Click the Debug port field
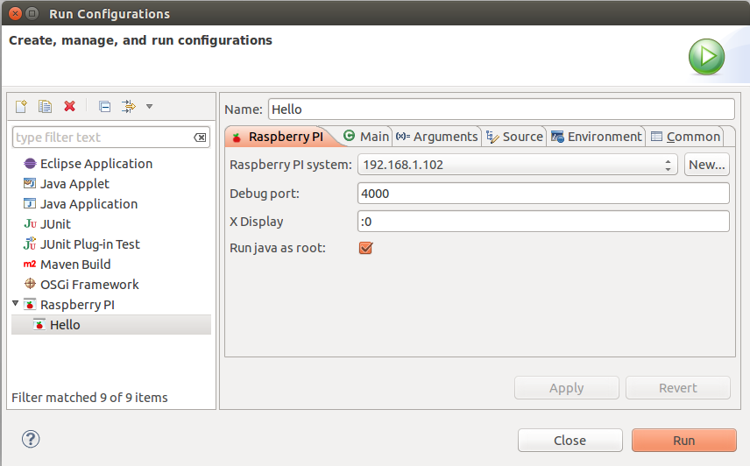750x466 pixels. pyautogui.click(x=543, y=194)
